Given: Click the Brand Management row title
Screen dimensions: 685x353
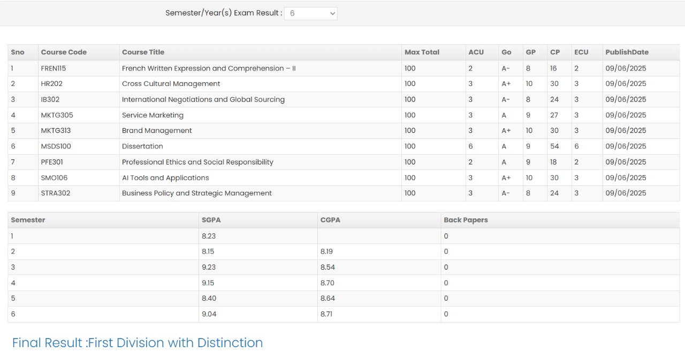Looking at the screenshot, I should coord(157,131).
